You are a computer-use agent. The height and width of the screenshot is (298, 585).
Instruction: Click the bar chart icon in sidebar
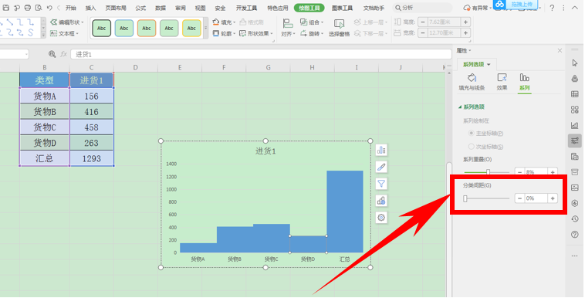(574, 126)
